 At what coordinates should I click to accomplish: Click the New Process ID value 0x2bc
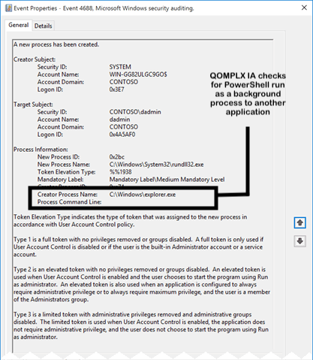click(x=117, y=157)
